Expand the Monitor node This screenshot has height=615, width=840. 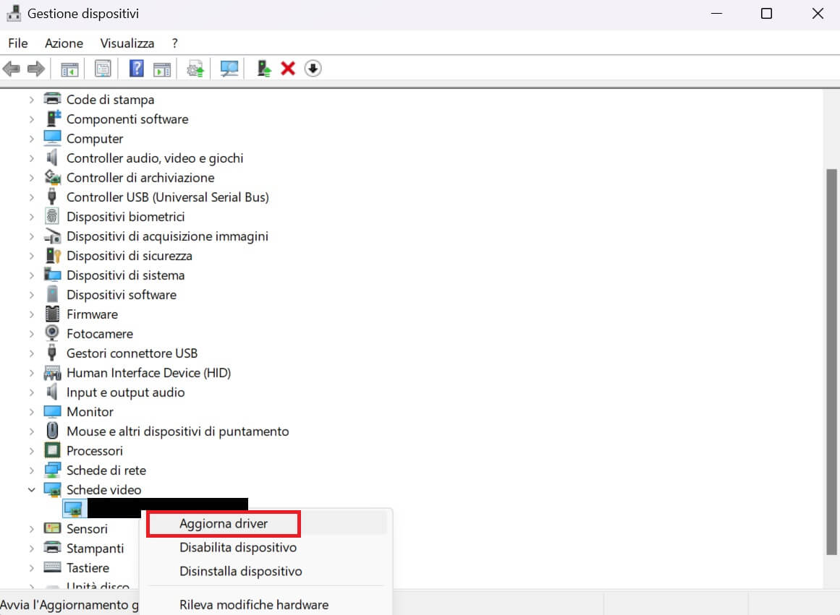pyautogui.click(x=31, y=412)
